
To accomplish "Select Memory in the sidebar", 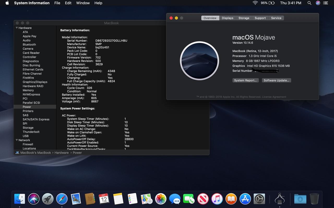I will pyautogui.click(x=28, y=90).
